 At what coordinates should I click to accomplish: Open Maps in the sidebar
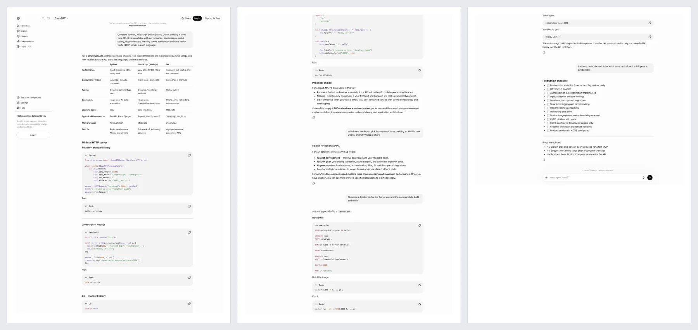pyautogui.click(x=24, y=47)
